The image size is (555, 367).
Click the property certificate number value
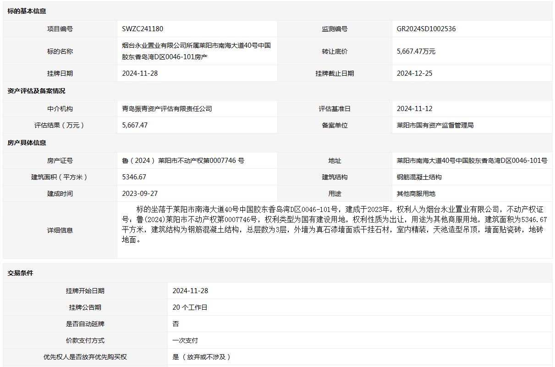tap(183, 161)
